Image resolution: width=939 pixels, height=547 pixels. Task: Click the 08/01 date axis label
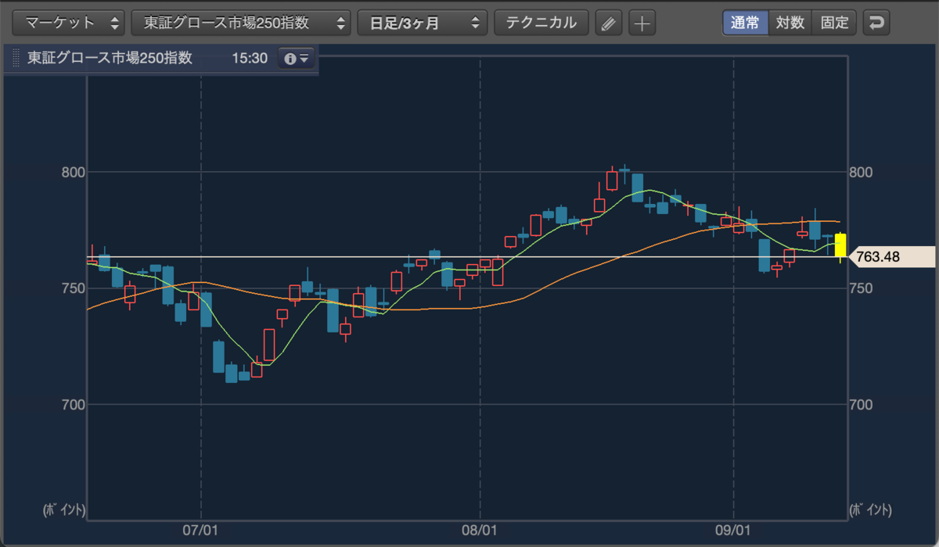[480, 531]
